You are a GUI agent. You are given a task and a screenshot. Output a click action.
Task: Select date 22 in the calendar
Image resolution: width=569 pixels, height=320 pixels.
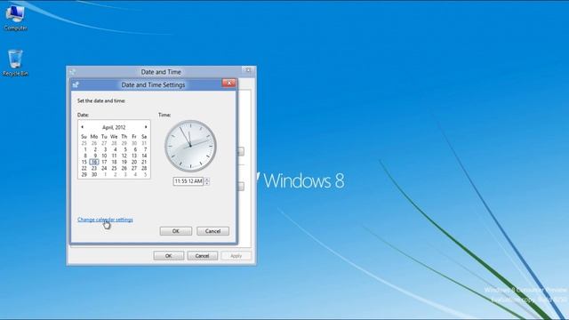[84, 168]
